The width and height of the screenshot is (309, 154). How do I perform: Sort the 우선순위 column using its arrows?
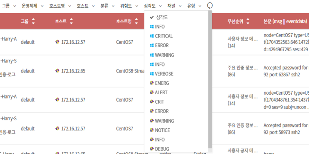[x=248, y=21]
